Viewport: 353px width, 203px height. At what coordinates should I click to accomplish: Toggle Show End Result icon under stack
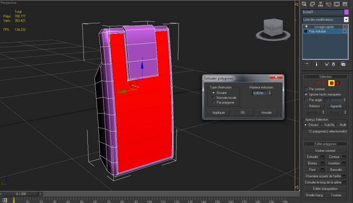(x=316, y=64)
